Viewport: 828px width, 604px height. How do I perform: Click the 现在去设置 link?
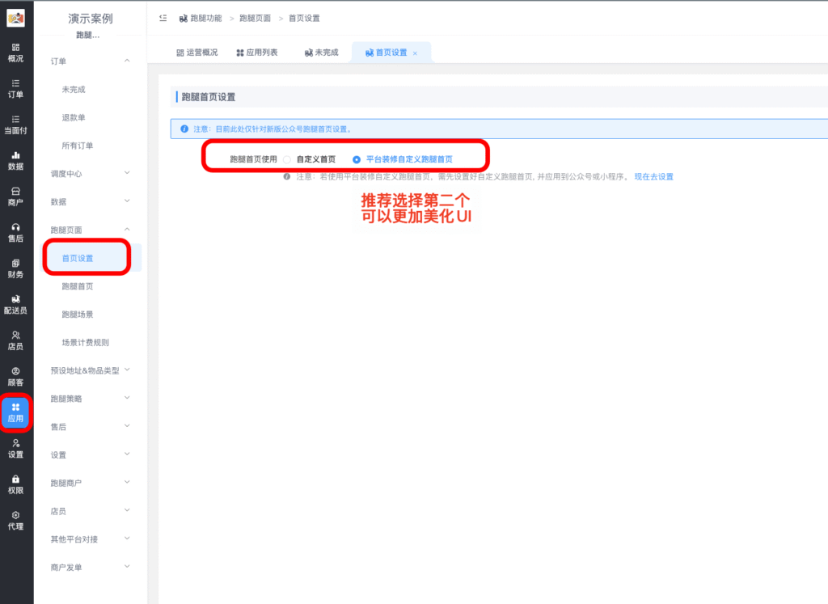pyautogui.click(x=653, y=176)
